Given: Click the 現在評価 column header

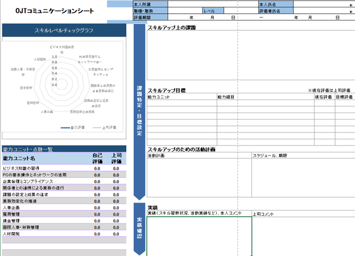Looking at the screenshot, I should 324,97.
